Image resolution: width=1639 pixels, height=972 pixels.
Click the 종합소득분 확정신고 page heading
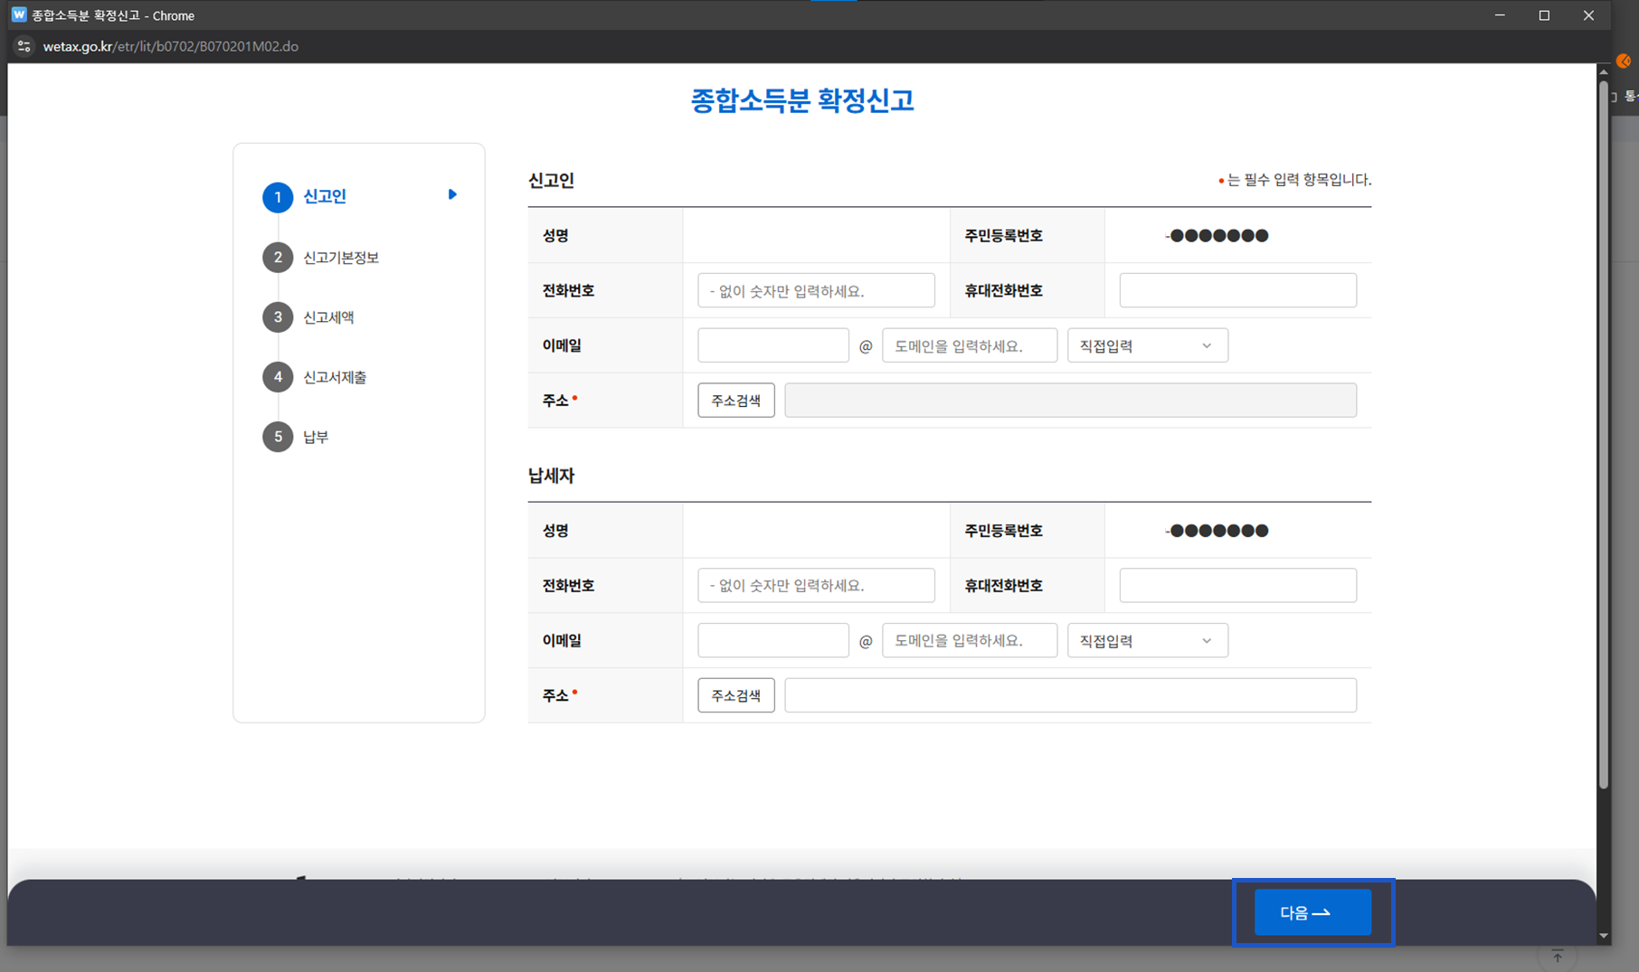pyautogui.click(x=802, y=100)
